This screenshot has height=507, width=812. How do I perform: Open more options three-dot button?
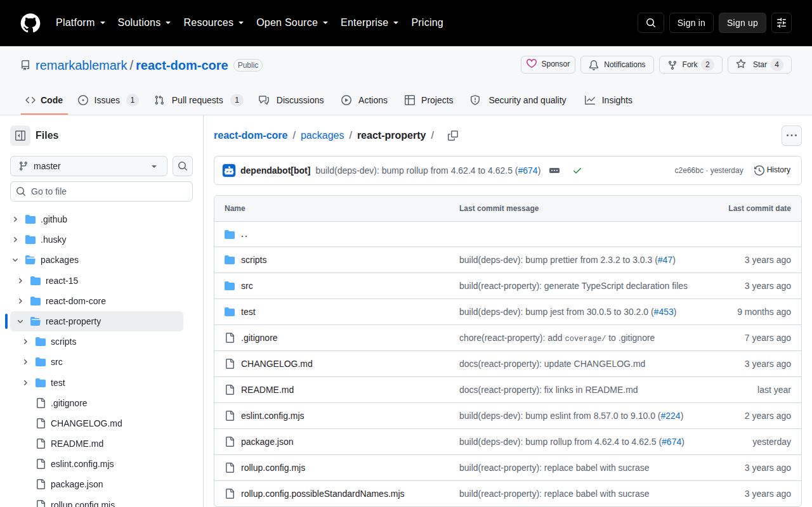point(791,136)
